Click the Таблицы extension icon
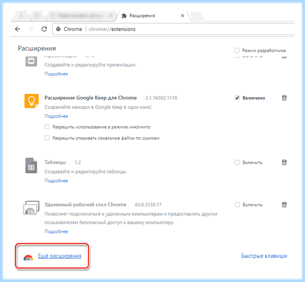 pos(31,166)
